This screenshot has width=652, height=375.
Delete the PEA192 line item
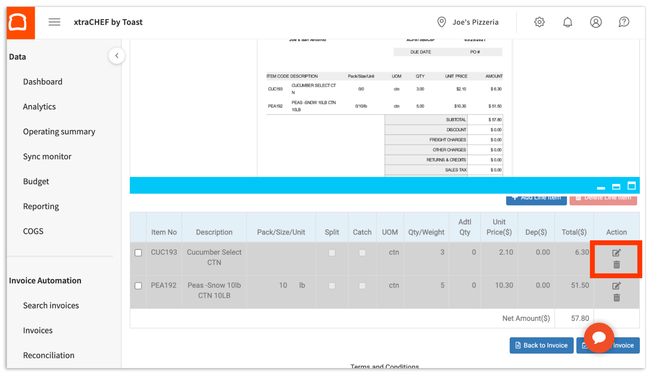(x=616, y=297)
